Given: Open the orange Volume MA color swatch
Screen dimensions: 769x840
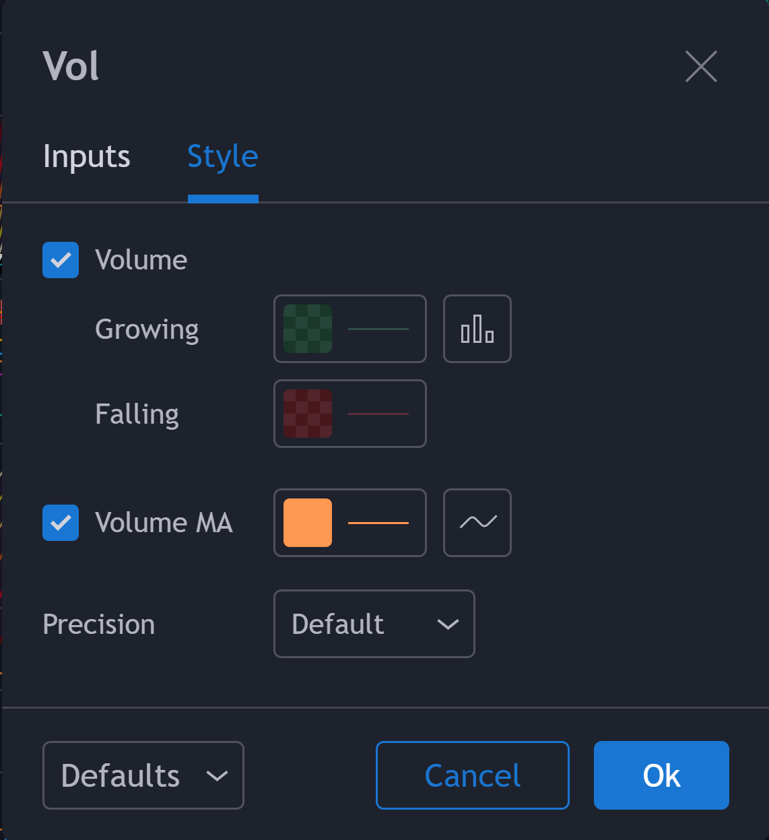Looking at the screenshot, I should point(308,523).
